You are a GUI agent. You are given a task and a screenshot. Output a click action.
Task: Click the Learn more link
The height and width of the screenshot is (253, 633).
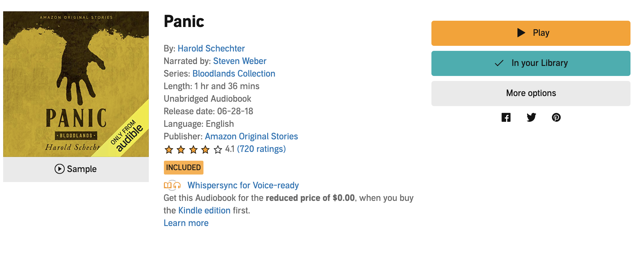point(186,223)
